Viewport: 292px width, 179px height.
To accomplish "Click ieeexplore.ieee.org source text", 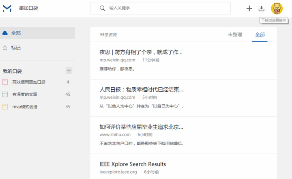I will click(118, 172).
